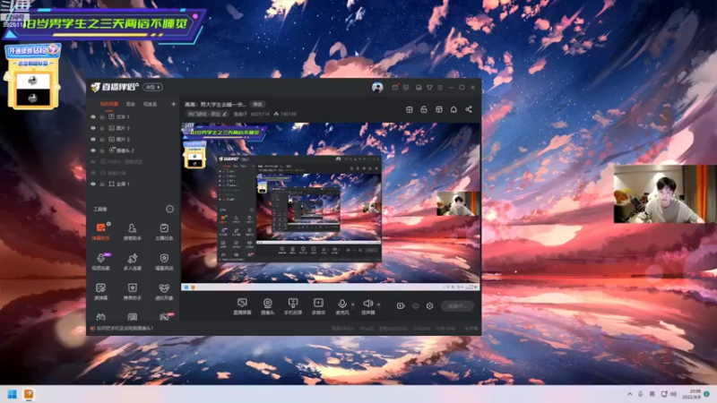Mute the 扬声器 speaker
717x403 pixels.
[367, 306]
